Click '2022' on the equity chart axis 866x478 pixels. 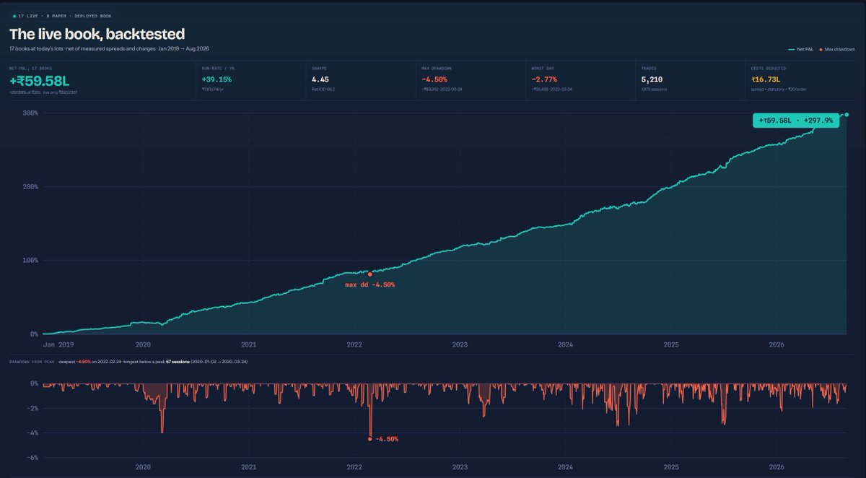pos(354,344)
